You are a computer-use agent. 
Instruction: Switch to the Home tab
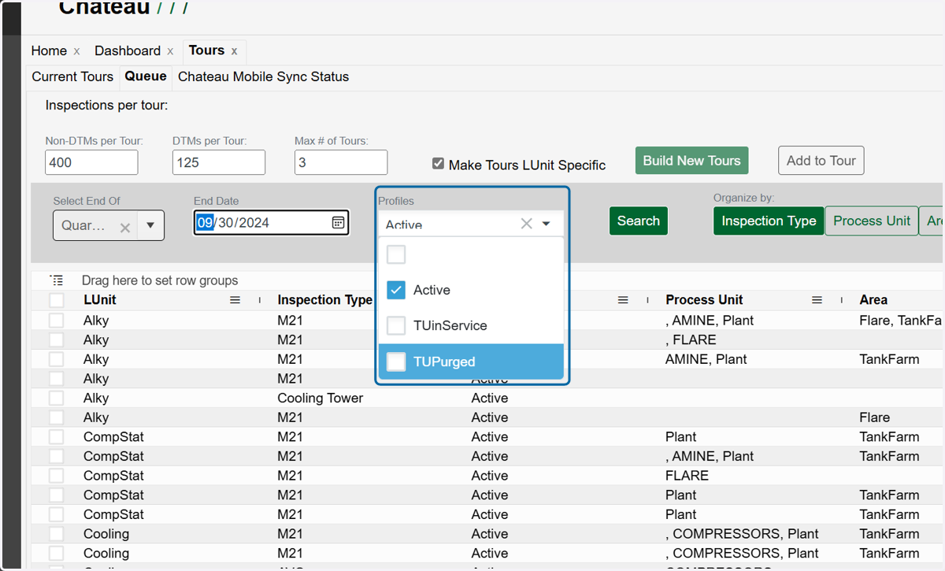click(x=49, y=50)
